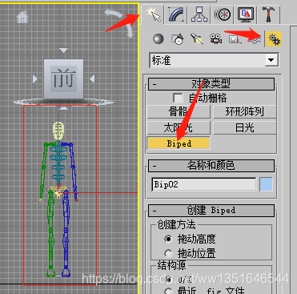Click the ViewCube home icon

pos(22,17)
